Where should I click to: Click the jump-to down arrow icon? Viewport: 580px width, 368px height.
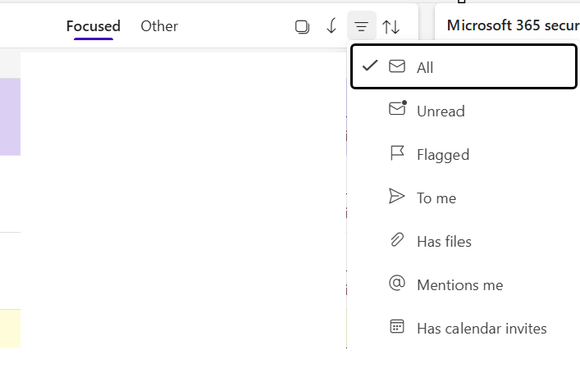[x=331, y=26]
